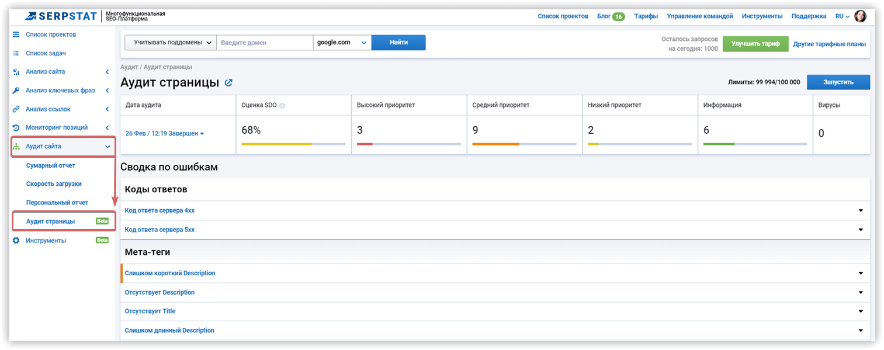
Task: Click the Анализ ключевых фраз key icon
Action: [x=16, y=91]
